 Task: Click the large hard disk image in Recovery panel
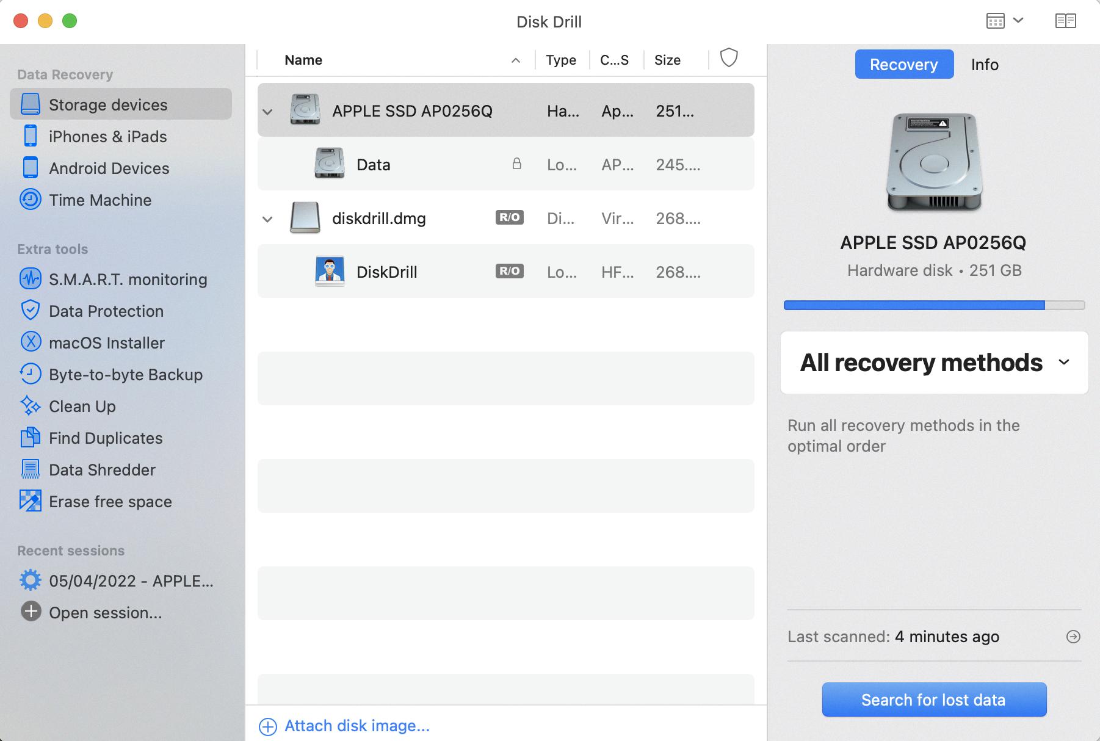point(934,162)
